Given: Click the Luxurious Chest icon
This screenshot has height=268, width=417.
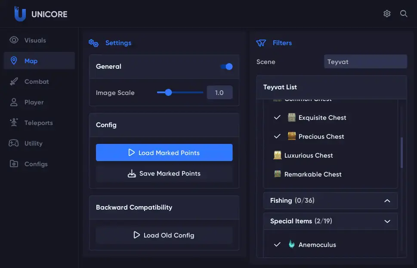Looking at the screenshot, I should 278,155.
